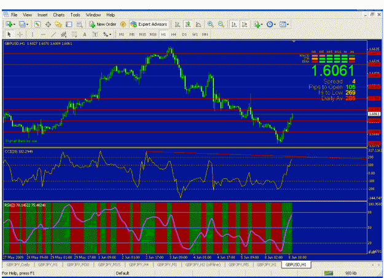Switch timeframe to M5
The image size is (384, 278).
click(x=131, y=34)
